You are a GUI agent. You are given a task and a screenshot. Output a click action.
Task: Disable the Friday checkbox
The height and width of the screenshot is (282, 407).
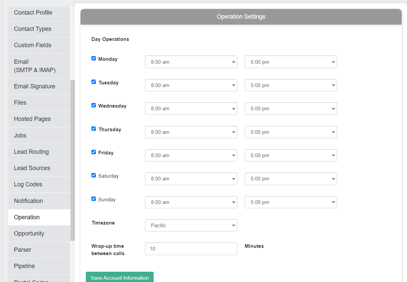point(94,152)
